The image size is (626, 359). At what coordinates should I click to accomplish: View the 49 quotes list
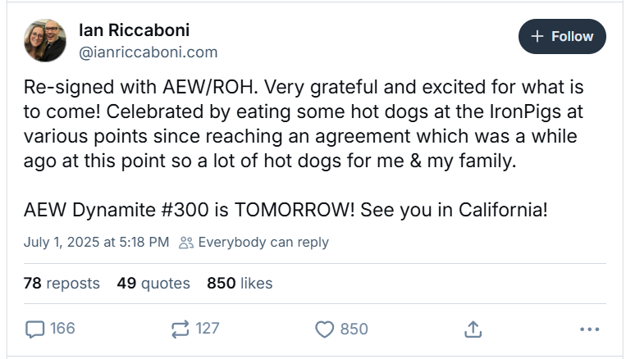pos(153,284)
